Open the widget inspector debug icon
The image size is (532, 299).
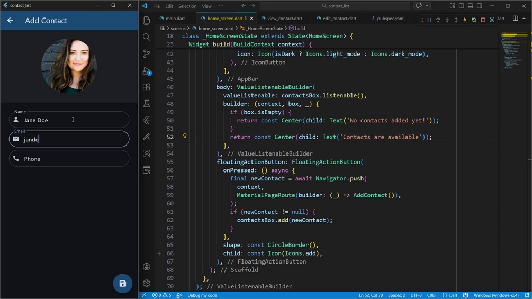coord(492,20)
